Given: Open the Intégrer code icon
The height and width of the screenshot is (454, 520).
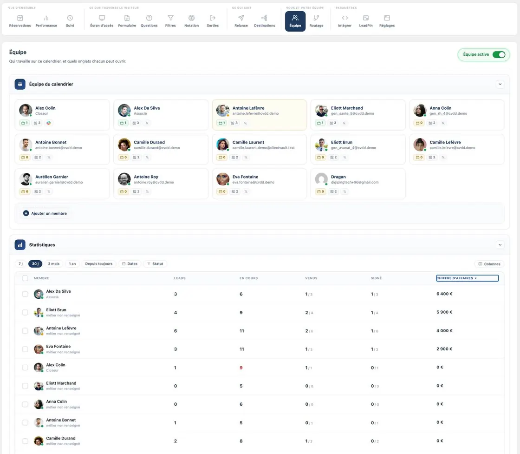Looking at the screenshot, I should (345, 18).
